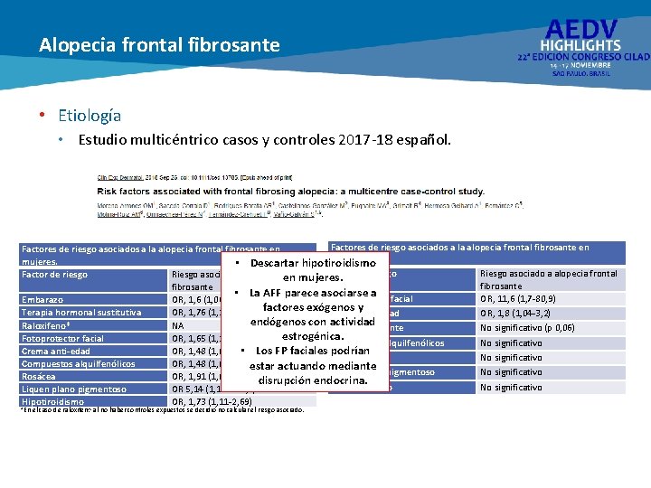Click the Ormaechea-Pérez N author link
The image size is (651, 488).
tap(175, 214)
